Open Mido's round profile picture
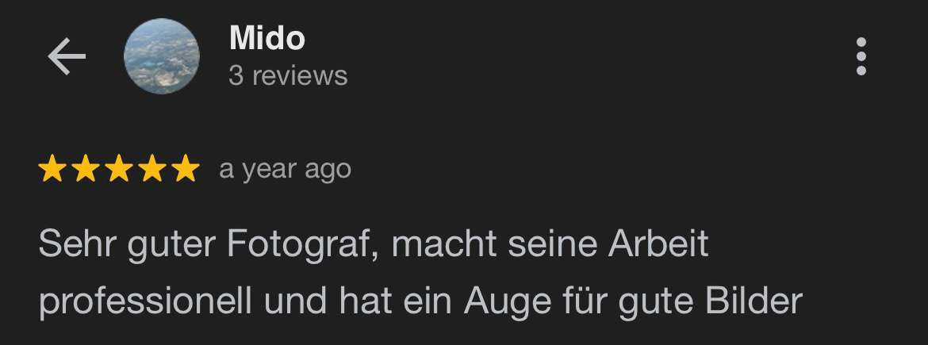This screenshot has width=928, height=345. click(x=162, y=56)
